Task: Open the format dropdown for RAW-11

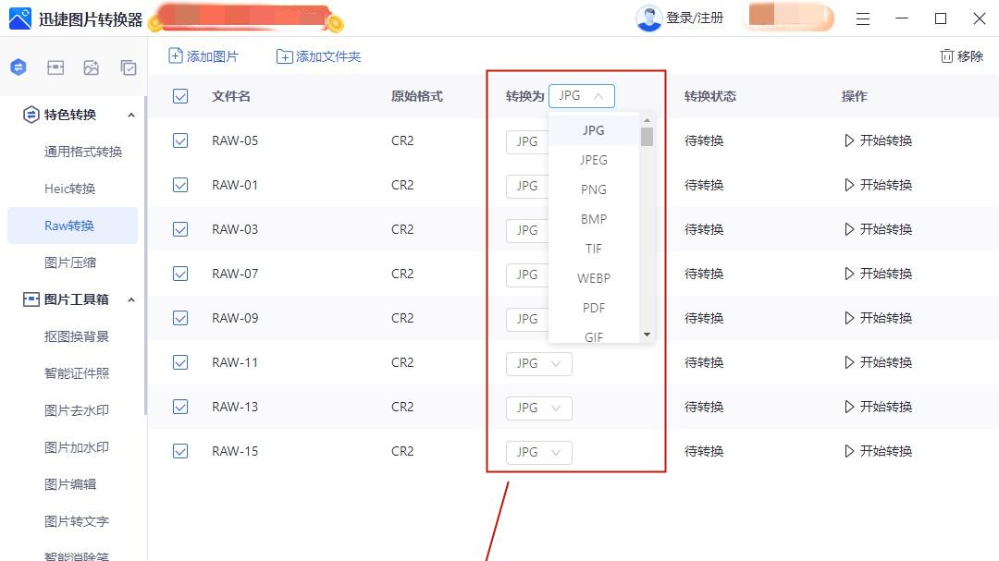Action: coord(537,363)
